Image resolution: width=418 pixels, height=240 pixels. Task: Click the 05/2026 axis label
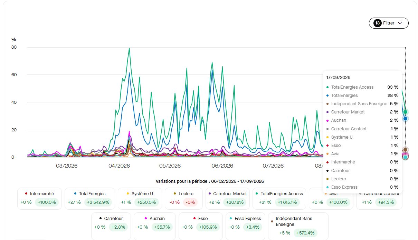click(170, 166)
